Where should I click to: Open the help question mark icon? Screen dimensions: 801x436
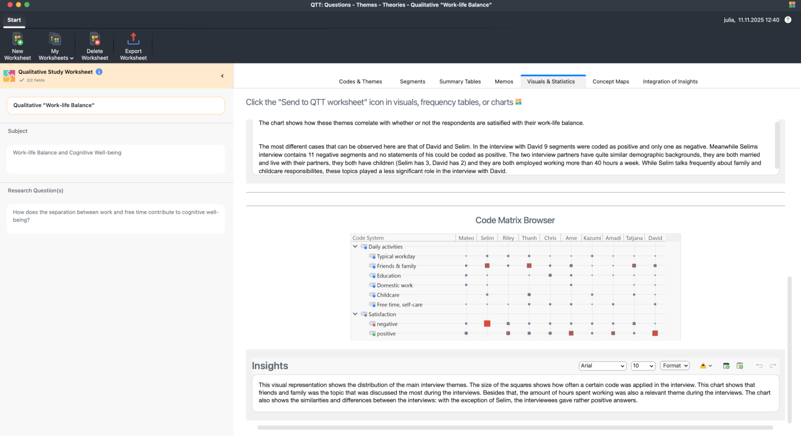[788, 20]
